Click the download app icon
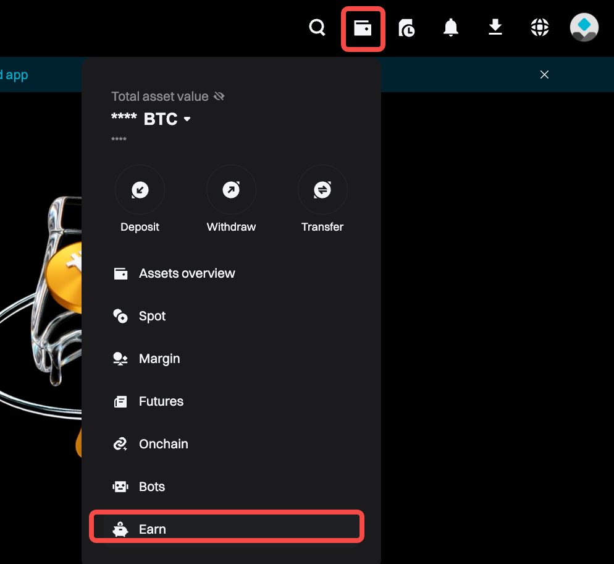Viewport: 614px width, 564px height. point(495,28)
